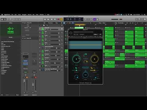
Task: Open the tracks area Edit menu
Action: click(x=44, y=23)
